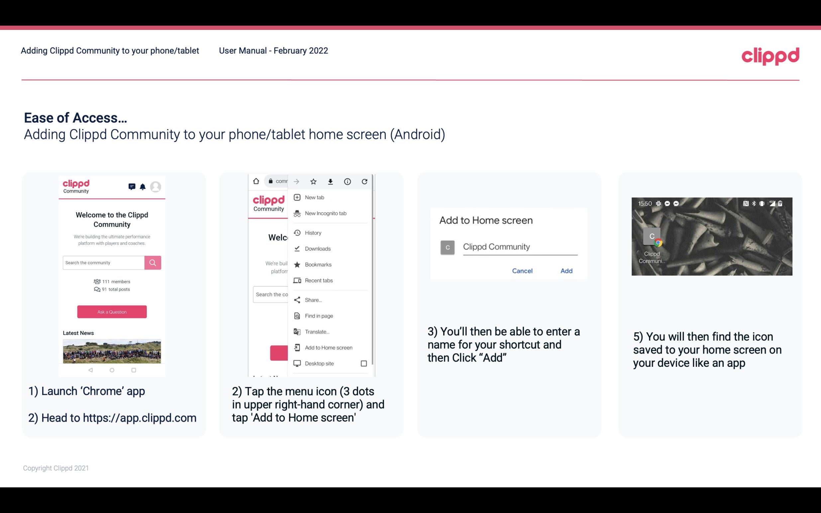Click the user profile avatar icon
This screenshot has height=513, width=821.
point(156,186)
